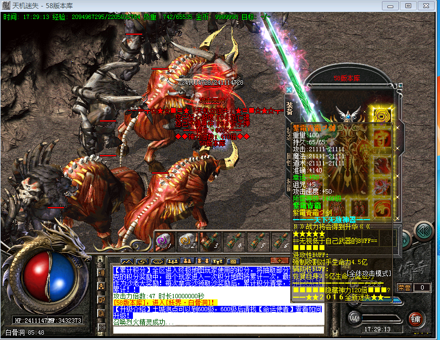The width and height of the screenshot is (440, 340).
Task: Select the winged helmet on the character
Action: click(348, 113)
